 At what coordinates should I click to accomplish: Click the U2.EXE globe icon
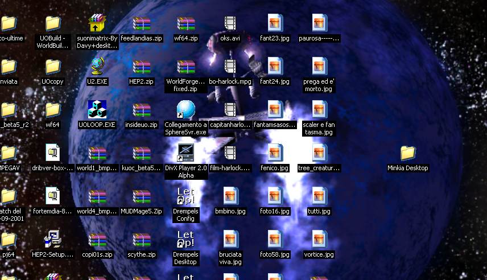click(x=97, y=67)
